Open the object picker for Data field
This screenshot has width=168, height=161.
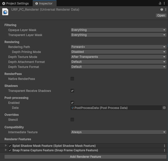[x=164, y=108]
